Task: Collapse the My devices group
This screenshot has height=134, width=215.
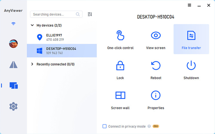Action: pyautogui.click(x=32, y=26)
